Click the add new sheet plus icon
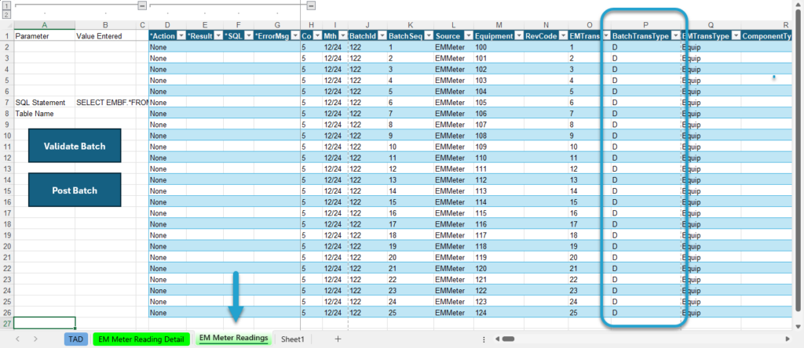The width and height of the screenshot is (804, 348). (338, 339)
